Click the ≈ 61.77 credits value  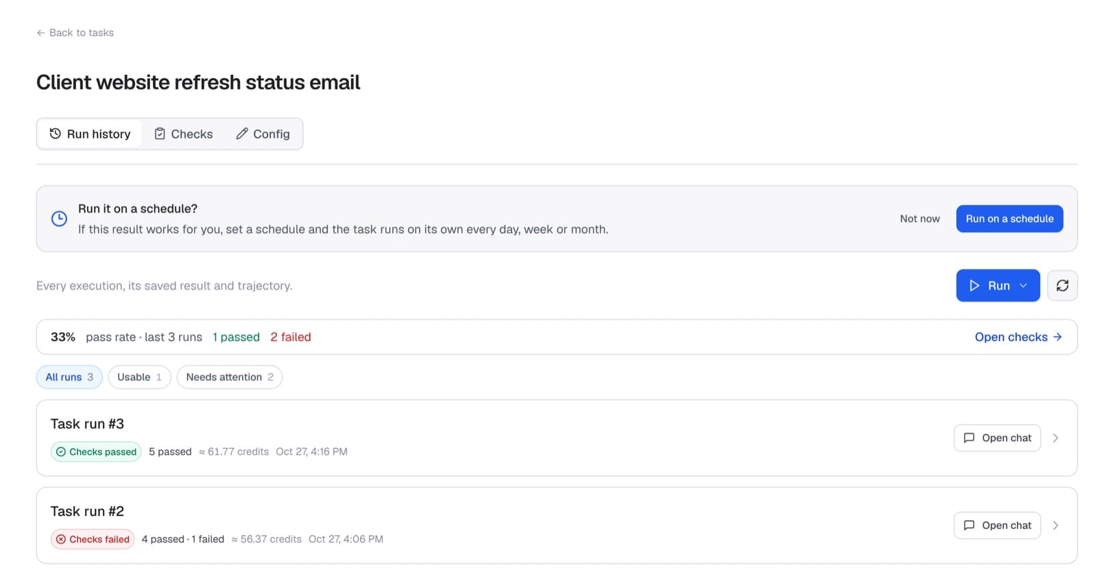(x=234, y=451)
